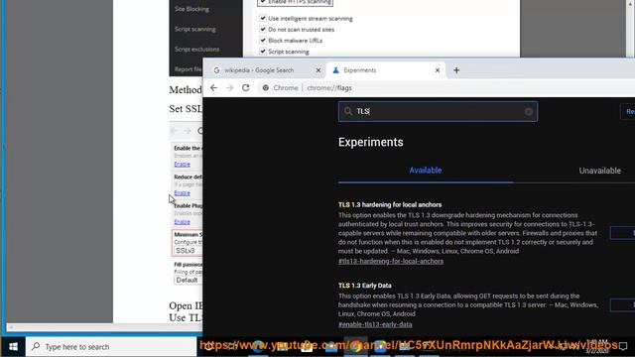The width and height of the screenshot is (635, 357).
Task: Toggle 'Use intelligent stream scanning' checkbox
Action: tap(262, 18)
